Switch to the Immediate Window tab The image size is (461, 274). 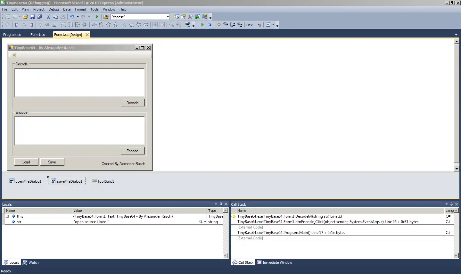pyautogui.click(x=275, y=262)
